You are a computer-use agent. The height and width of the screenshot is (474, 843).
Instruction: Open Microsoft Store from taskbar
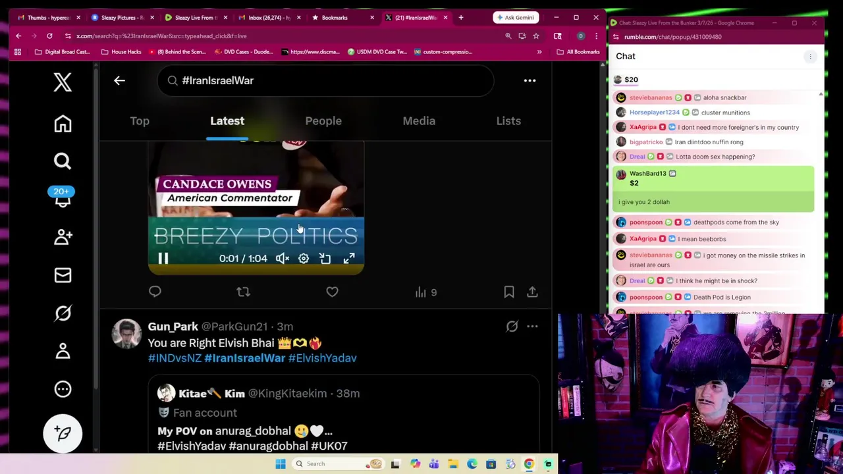(491, 464)
